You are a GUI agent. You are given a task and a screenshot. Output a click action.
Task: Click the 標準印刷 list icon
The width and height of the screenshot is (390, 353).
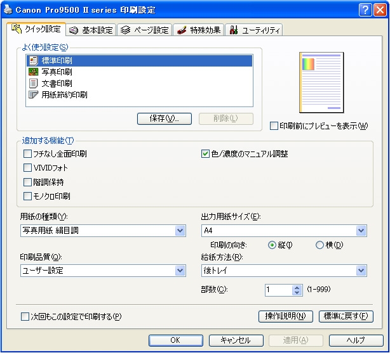pyautogui.click(x=33, y=61)
